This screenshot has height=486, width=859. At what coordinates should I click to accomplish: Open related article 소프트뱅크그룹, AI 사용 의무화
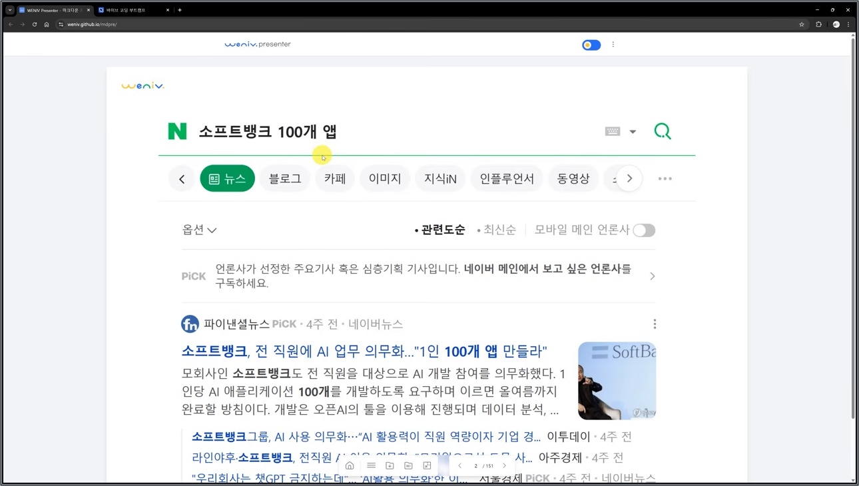[366, 437]
